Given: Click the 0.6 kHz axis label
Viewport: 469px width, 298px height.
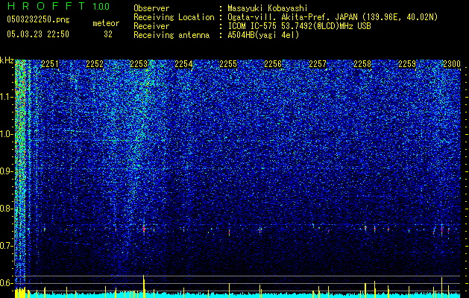Looking at the screenshot, I should [x=7, y=283].
